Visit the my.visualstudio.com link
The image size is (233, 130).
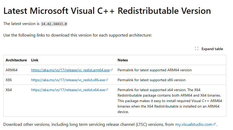194,125
